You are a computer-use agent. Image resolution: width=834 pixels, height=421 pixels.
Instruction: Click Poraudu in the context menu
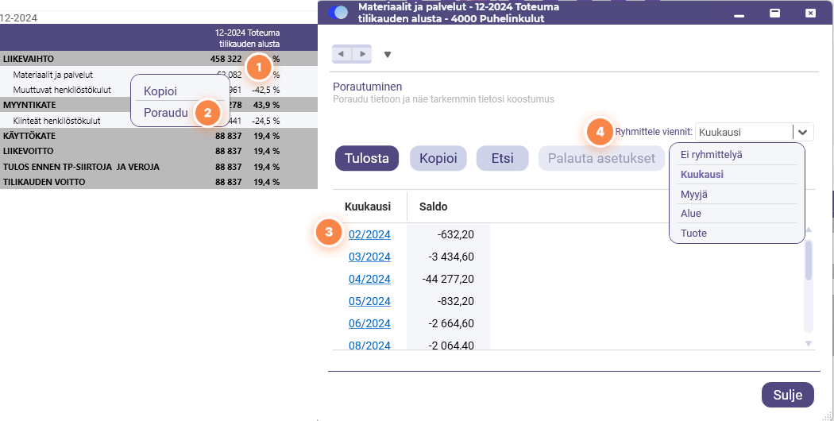tap(165, 113)
